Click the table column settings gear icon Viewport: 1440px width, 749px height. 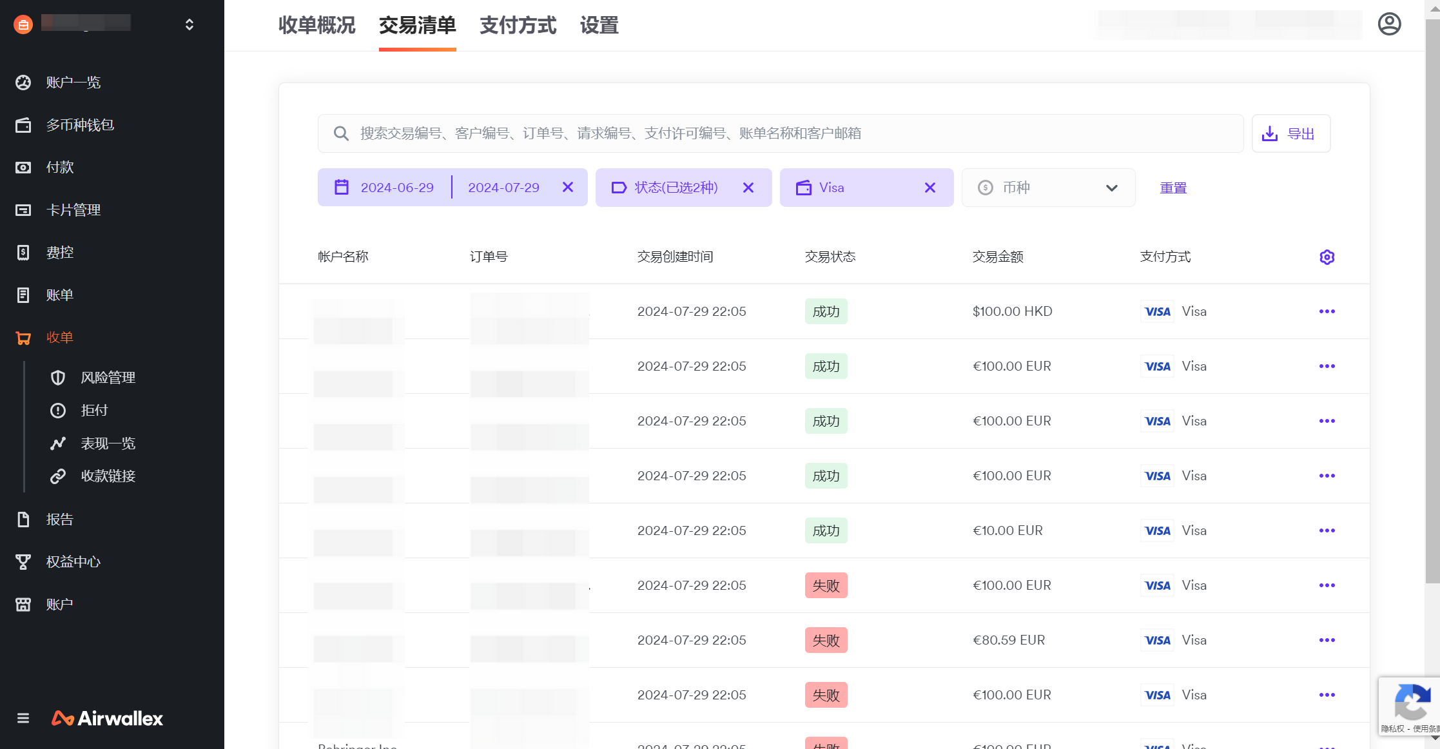[x=1327, y=257]
